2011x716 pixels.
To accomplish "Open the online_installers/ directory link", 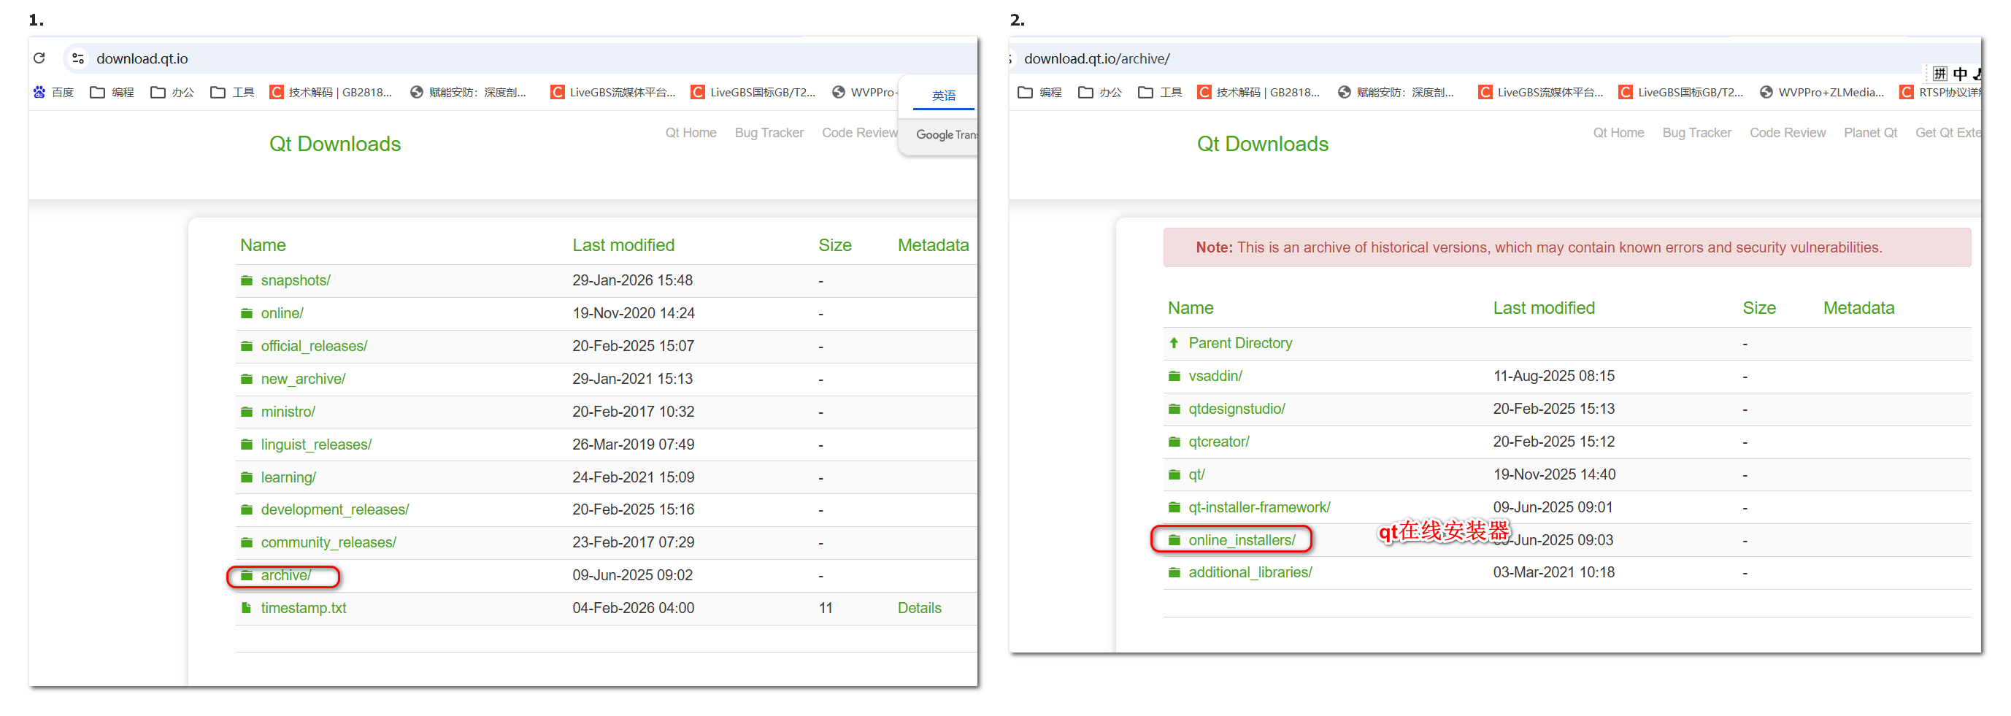I will click(1241, 540).
